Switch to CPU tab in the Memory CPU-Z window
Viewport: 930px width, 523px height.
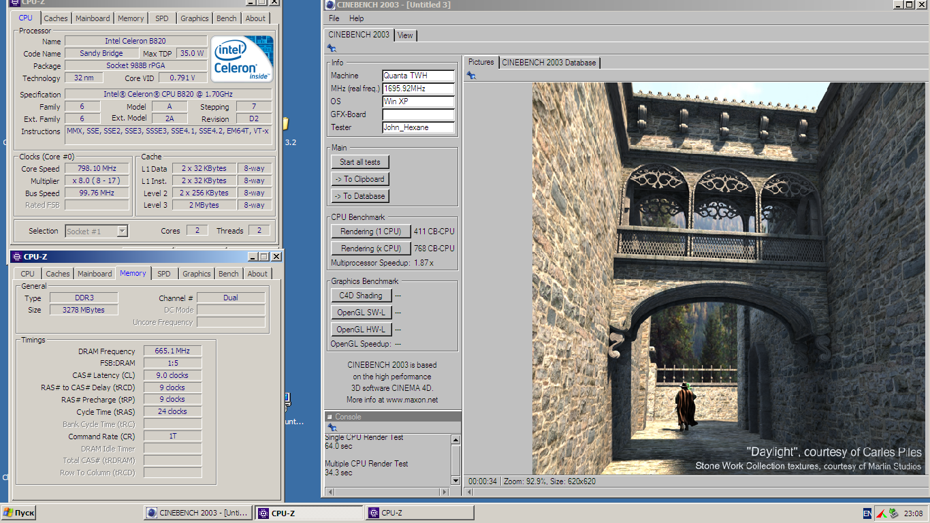[x=27, y=274]
